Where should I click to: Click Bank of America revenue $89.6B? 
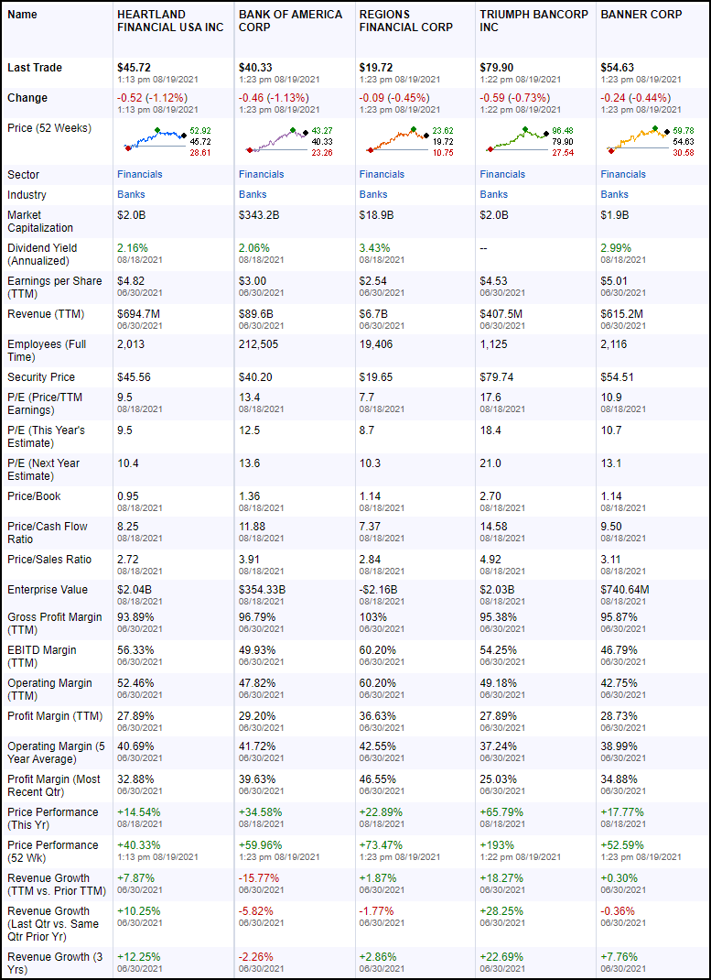click(x=256, y=314)
